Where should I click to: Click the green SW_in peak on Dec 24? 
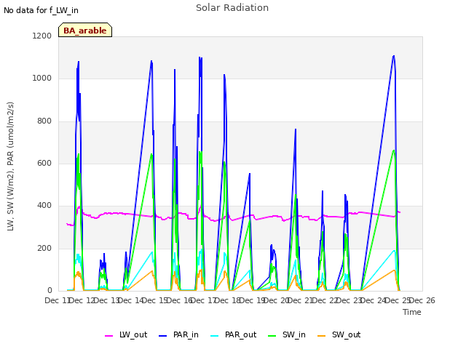pyautogui.click(x=394, y=151)
